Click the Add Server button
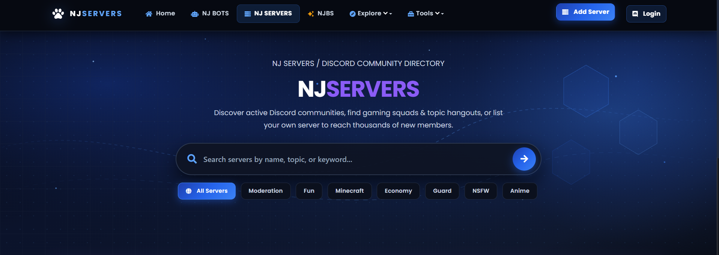Viewport: 719px width, 255px height. coord(585,12)
